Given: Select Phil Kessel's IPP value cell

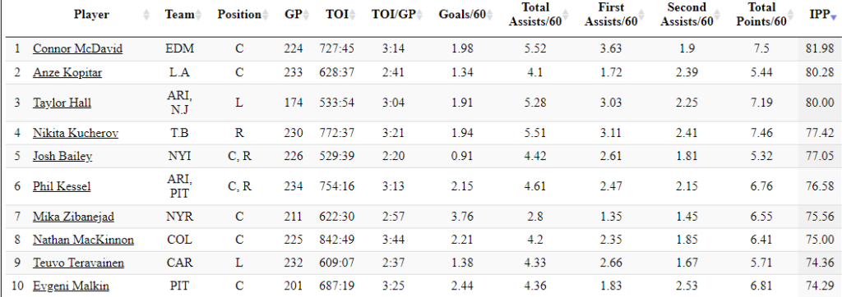Looking at the screenshot, I should pos(820,186).
